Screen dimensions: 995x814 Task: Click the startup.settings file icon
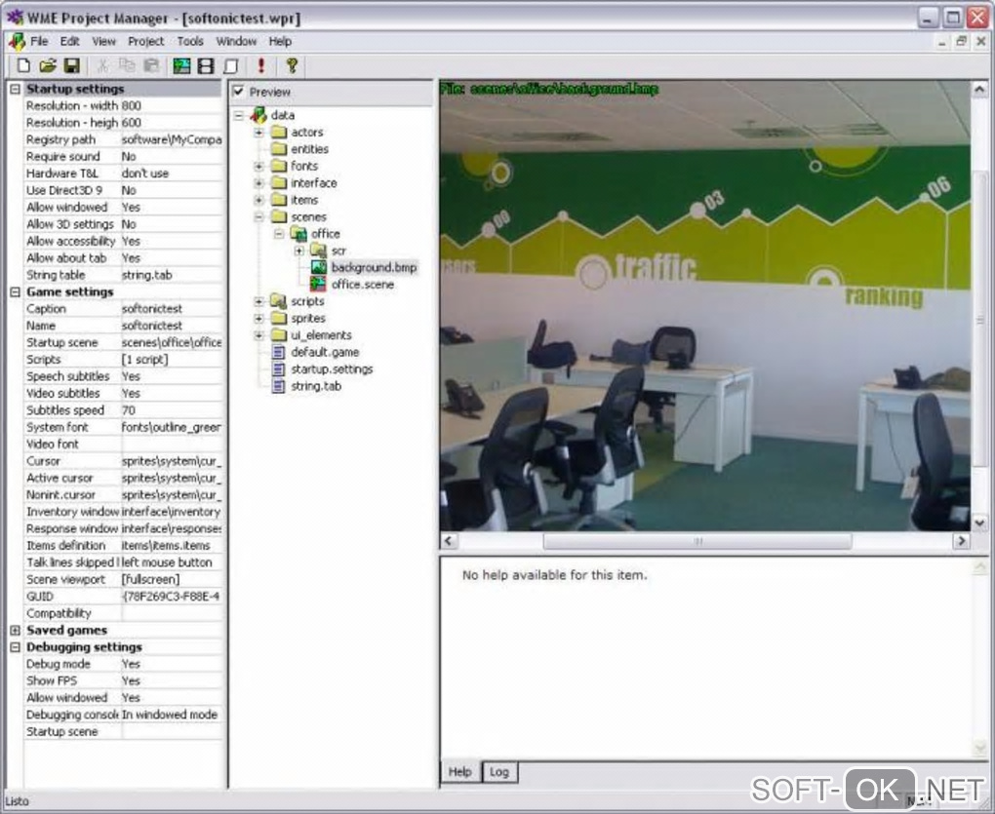(278, 368)
